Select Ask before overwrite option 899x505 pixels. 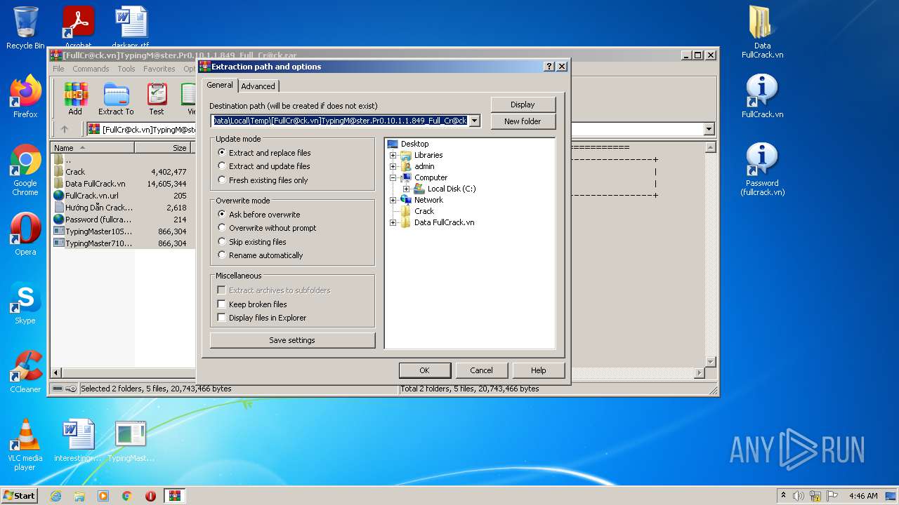259,215
